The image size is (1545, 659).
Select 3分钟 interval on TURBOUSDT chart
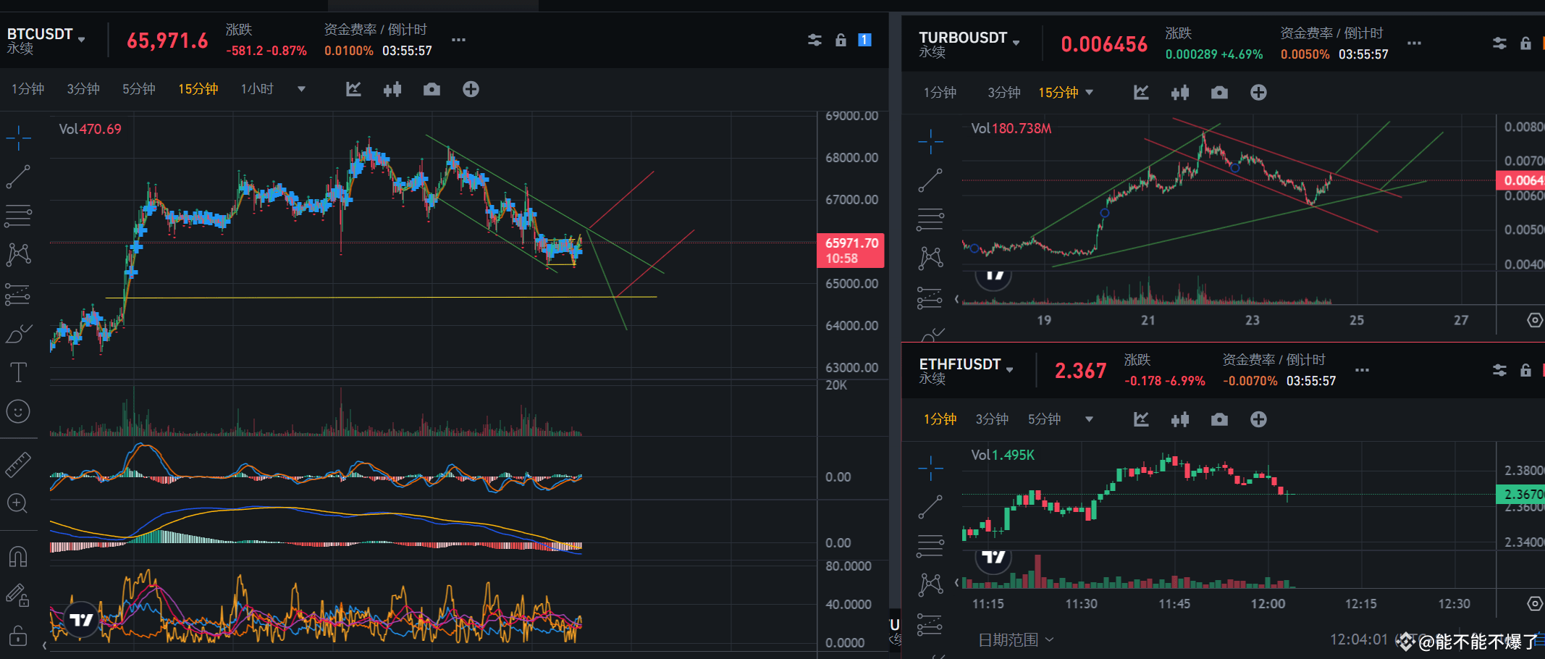click(x=1004, y=93)
